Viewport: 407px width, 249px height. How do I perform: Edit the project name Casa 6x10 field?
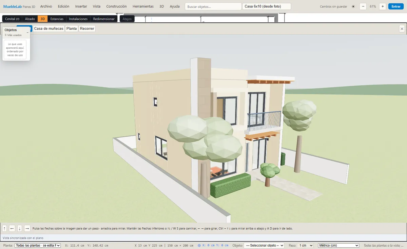[267, 6]
